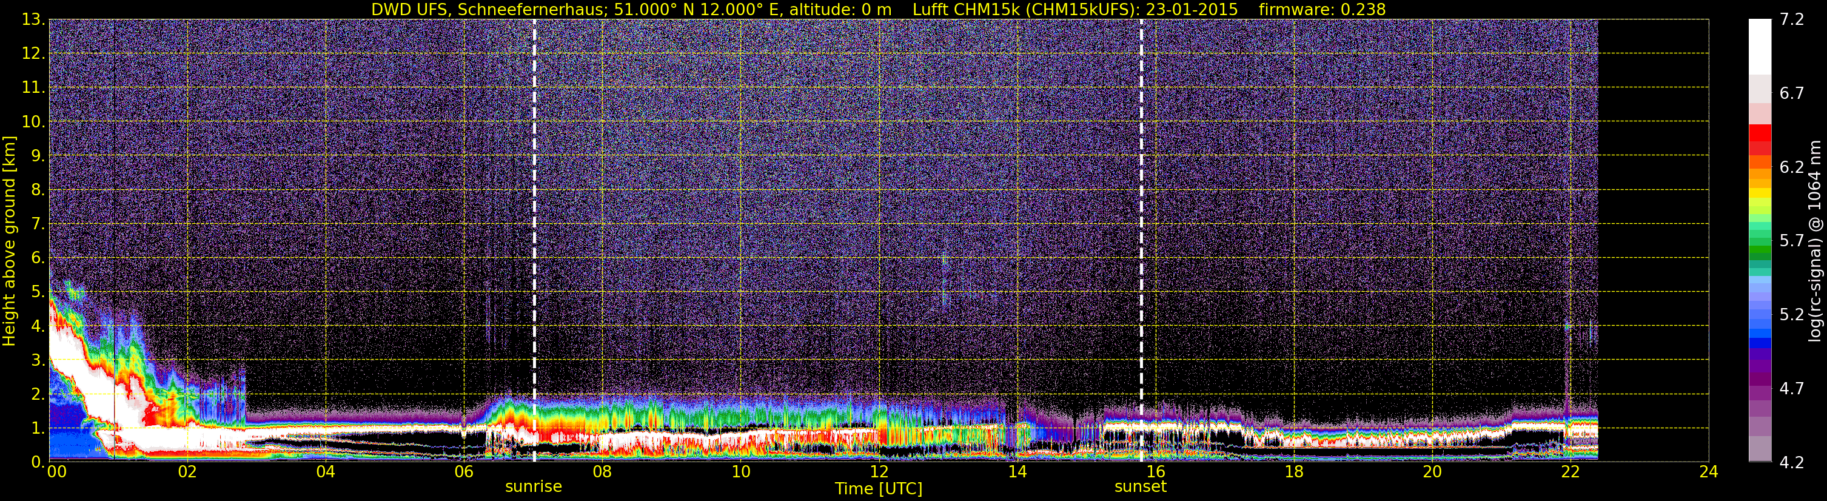Image resolution: width=1827 pixels, height=501 pixels.
Task: Click the '20' tick label on time axis
Action: (x=1432, y=472)
